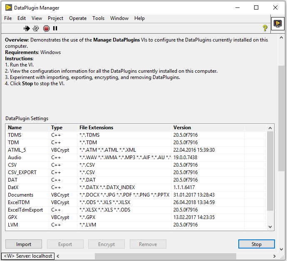Select the ExcelTdmExport row
Viewport: 287px width, 261px height.
point(136,210)
